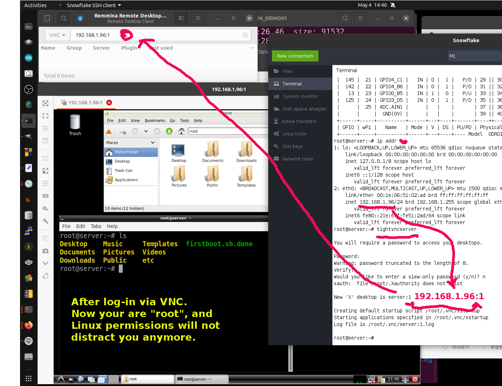Minimize the VNC session using the chevron icon
502x386 pixels.
pyautogui.click(x=45, y=263)
